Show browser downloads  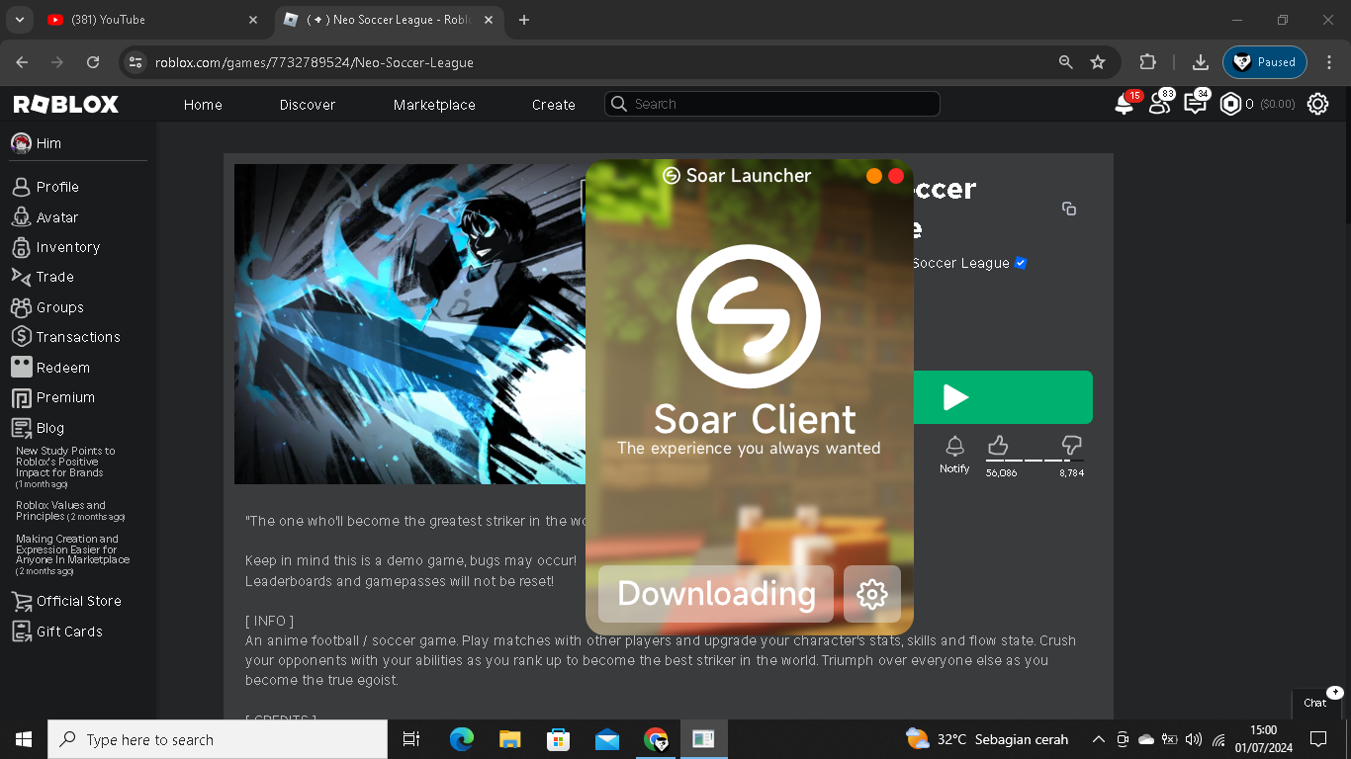click(x=1201, y=62)
